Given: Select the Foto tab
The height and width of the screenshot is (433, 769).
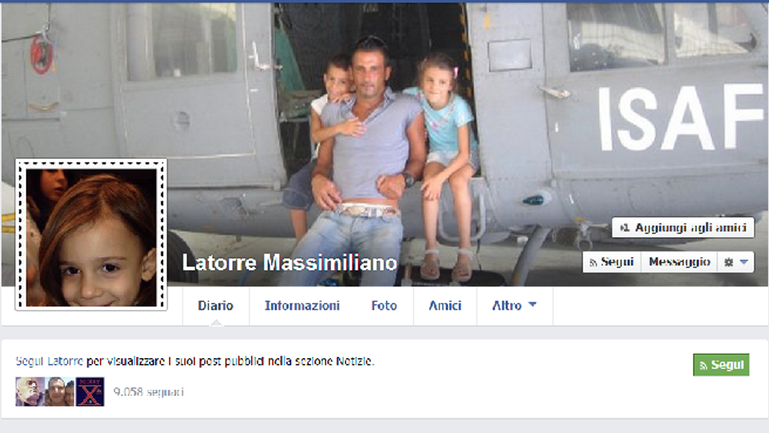Looking at the screenshot, I should [x=384, y=306].
